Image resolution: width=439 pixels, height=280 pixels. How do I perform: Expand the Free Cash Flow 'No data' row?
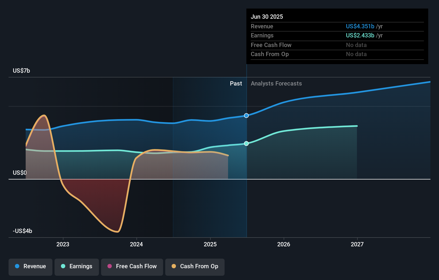pyautogui.click(x=271, y=45)
